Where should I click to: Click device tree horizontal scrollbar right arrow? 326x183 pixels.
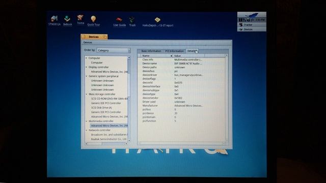coord(126,143)
